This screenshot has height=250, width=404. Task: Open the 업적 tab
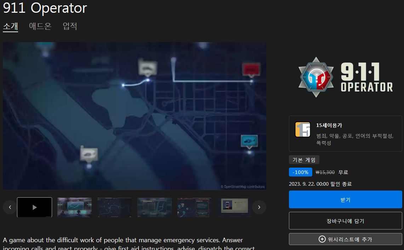pyautogui.click(x=70, y=26)
